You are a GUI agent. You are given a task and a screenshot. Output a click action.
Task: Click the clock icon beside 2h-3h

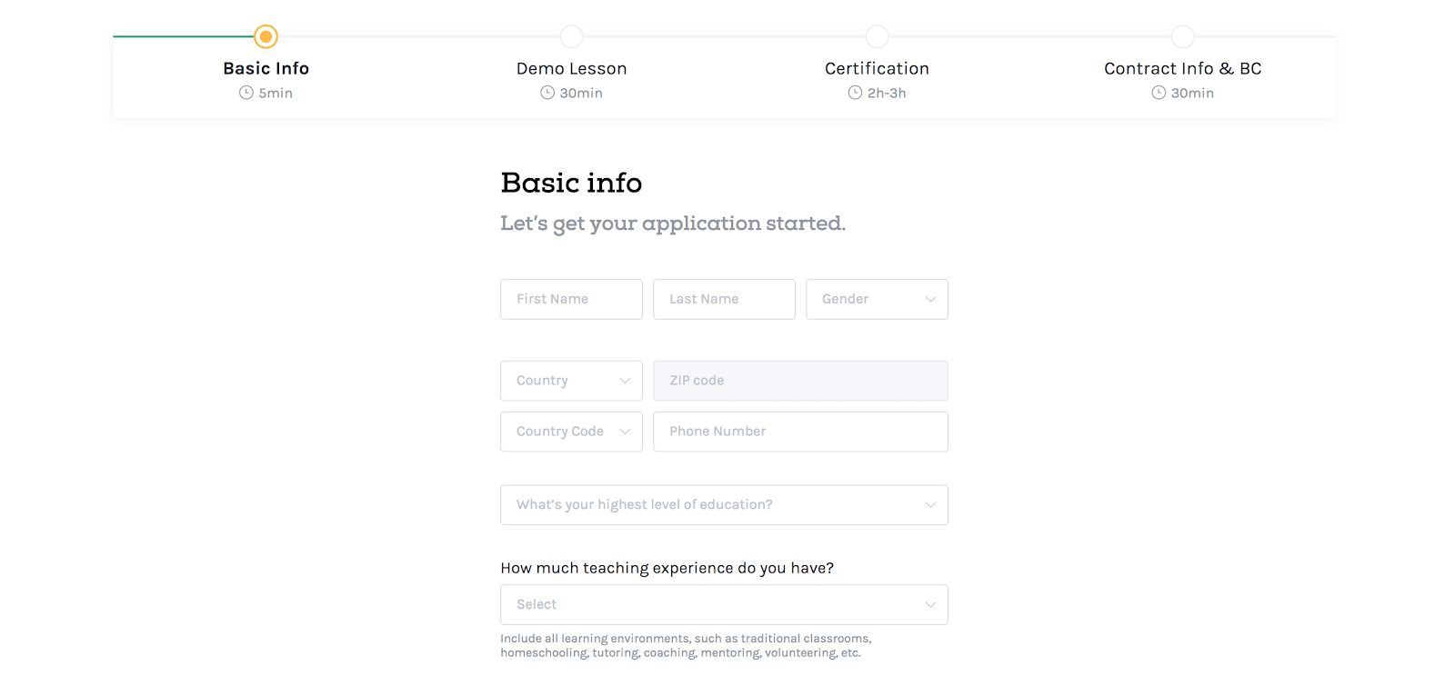click(x=855, y=93)
